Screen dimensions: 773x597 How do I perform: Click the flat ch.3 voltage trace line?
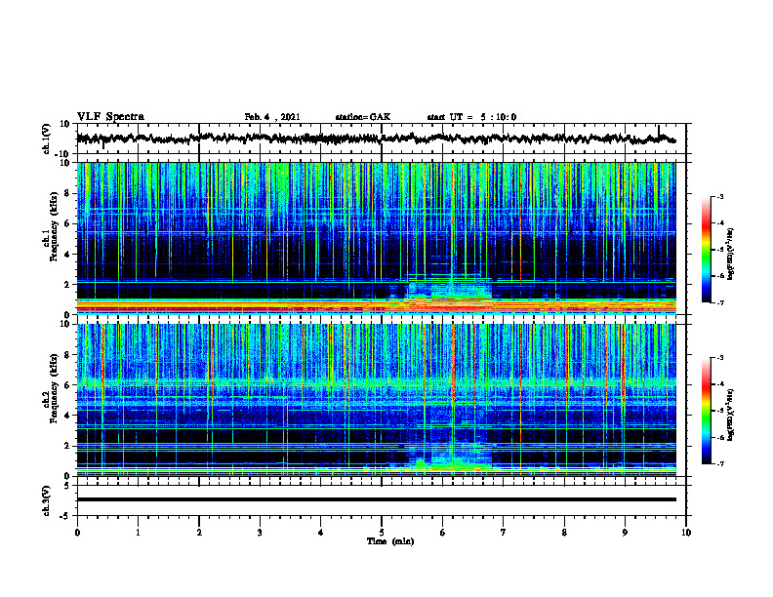tap(376, 499)
